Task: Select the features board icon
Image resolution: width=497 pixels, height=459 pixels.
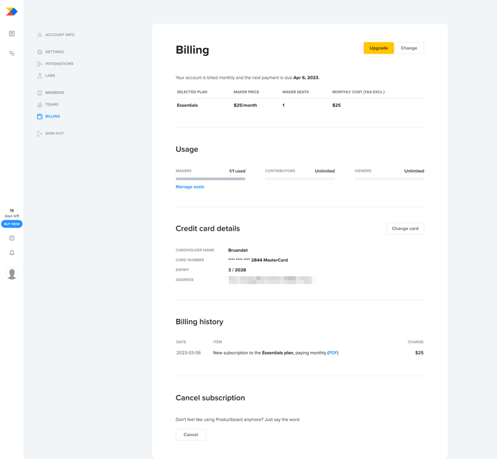Action: click(x=11, y=33)
